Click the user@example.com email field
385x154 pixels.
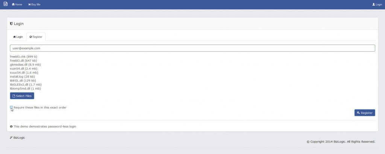(x=192, y=48)
